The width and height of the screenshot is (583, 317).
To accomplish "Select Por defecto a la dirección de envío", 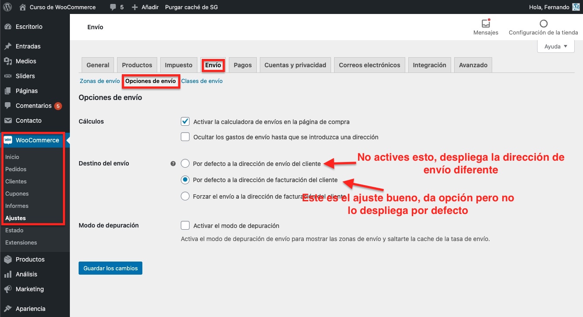I will point(185,163).
